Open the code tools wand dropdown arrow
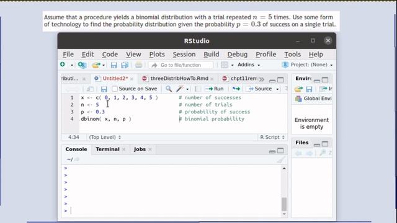Screen dimensions: 397x223 [187, 89]
